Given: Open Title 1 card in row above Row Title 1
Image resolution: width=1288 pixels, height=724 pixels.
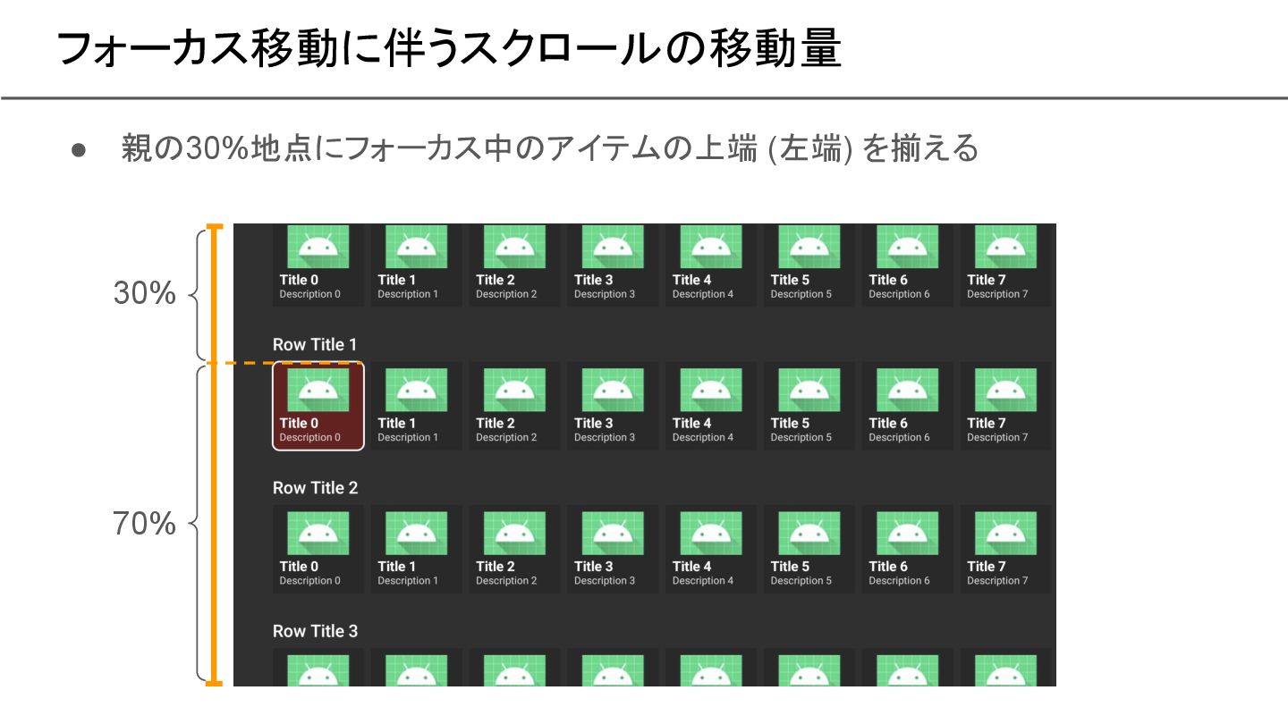Looking at the screenshot, I should (416, 265).
